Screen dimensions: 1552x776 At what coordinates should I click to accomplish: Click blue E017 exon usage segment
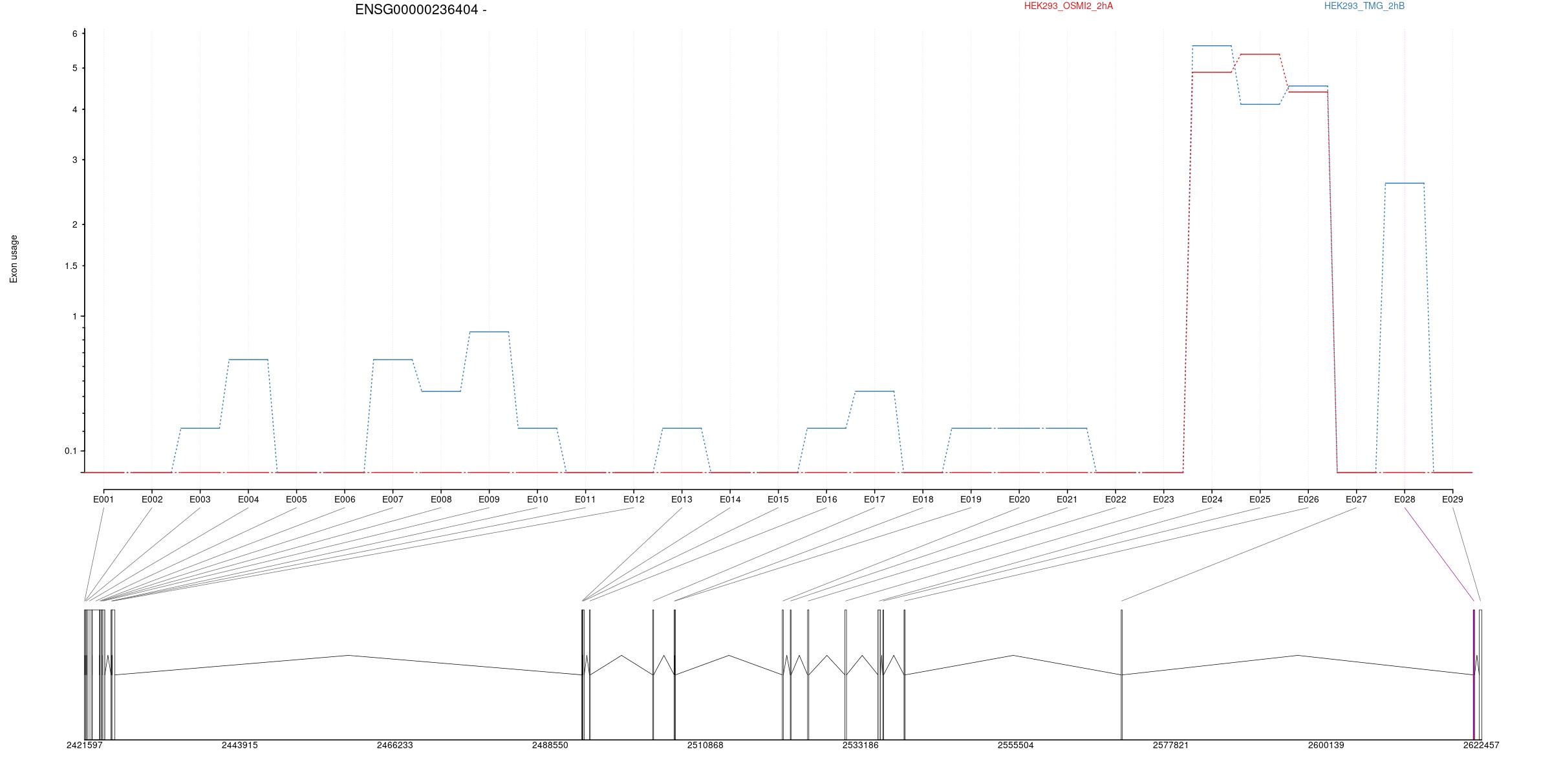(874, 391)
